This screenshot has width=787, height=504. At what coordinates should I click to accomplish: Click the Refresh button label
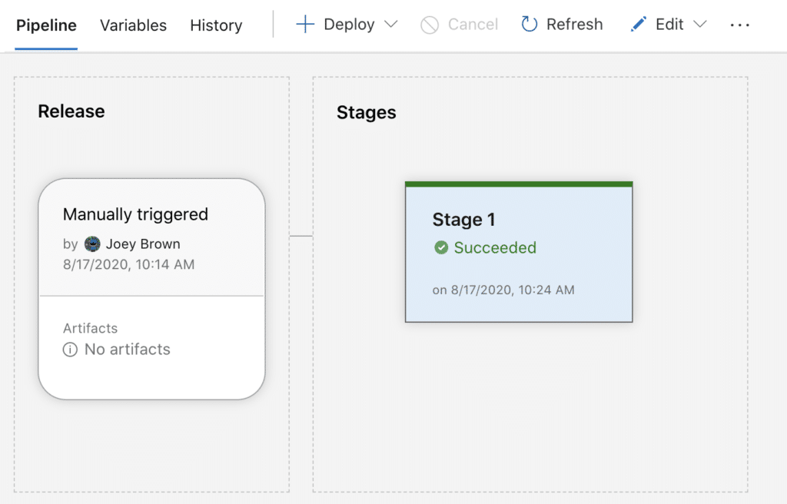click(574, 25)
